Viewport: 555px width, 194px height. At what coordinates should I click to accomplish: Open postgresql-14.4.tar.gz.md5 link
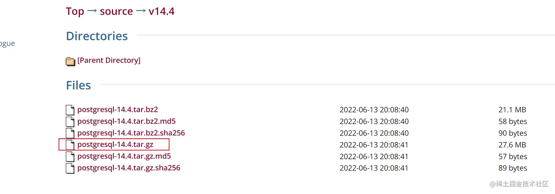click(x=124, y=156)
